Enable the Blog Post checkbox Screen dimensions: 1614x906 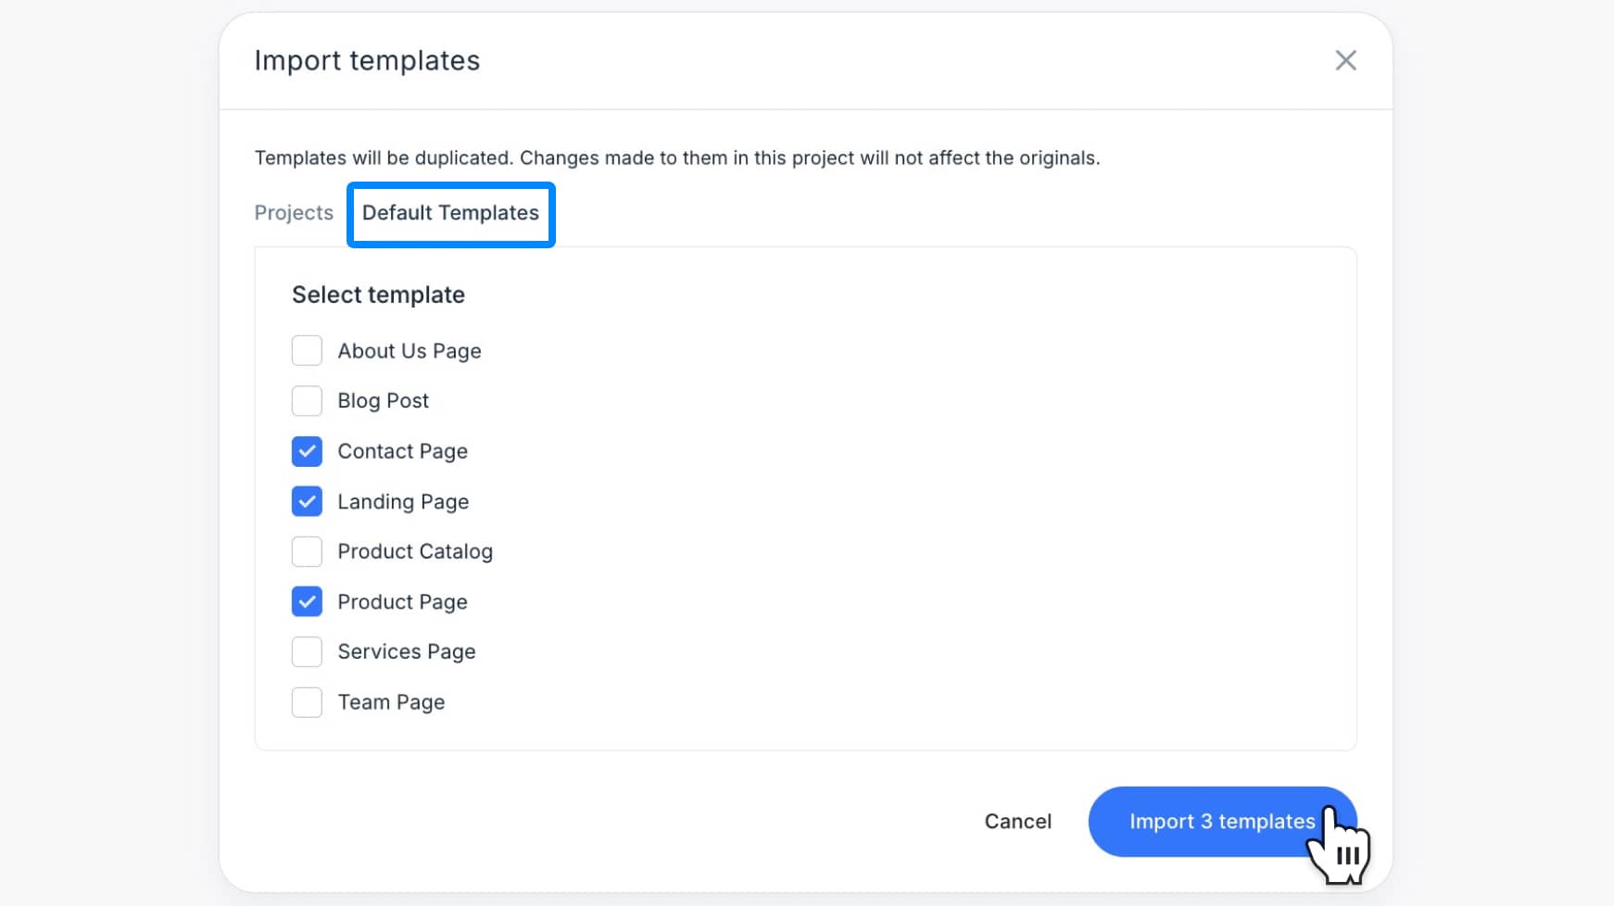pyautogui.click(x=307, y=401)
